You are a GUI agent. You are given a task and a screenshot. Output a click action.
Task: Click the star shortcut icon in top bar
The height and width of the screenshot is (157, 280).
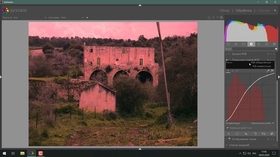point(213,17)
